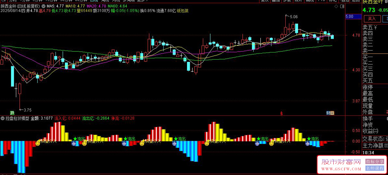The height and width of the screenshot is (175, 388).
Task: Click the 换手 turnover row
Action: 375,119
